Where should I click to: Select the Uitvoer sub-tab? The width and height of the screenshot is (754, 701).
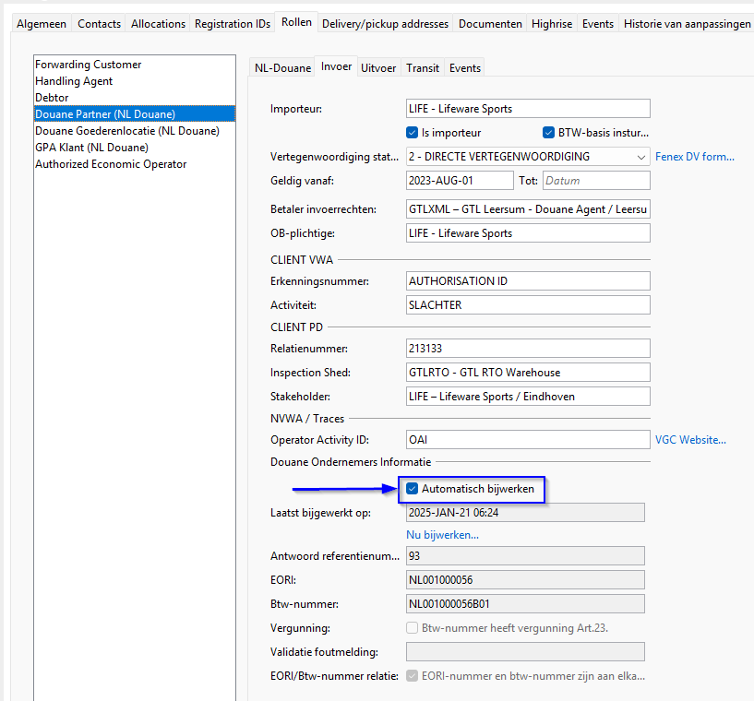point(378,67)
